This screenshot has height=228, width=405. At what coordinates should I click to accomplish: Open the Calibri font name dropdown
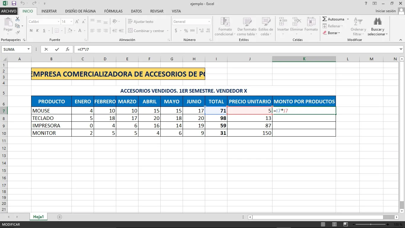(58, 22)
